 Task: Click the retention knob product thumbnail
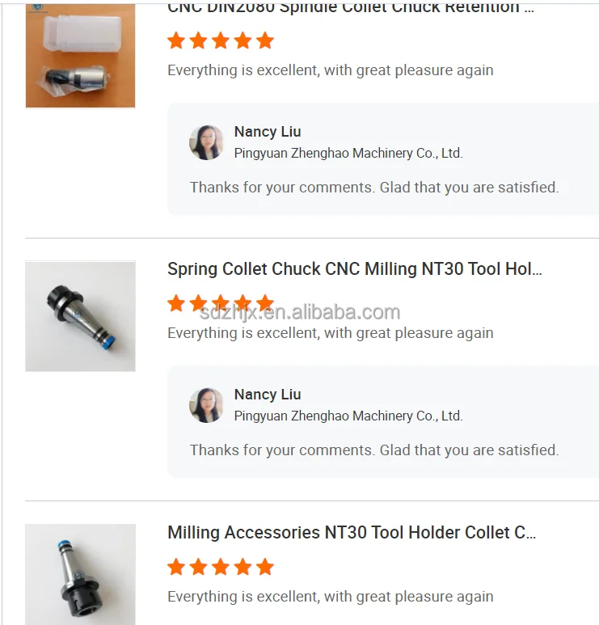click(x=80, y=57)
